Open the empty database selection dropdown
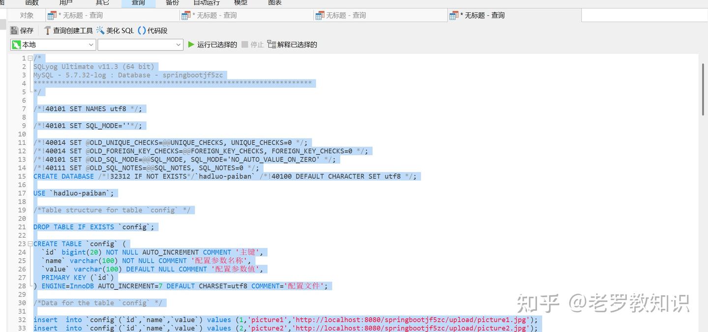Image resolution: width=708 pixels, height=332 pixels. (140, 45)
